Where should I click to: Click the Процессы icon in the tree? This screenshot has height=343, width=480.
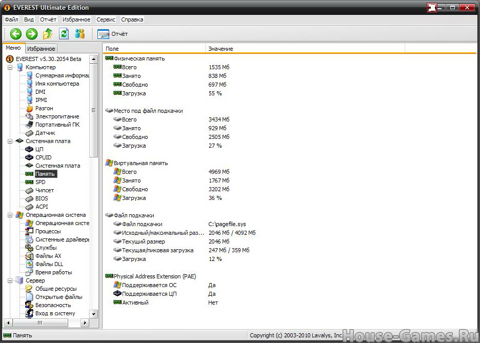coord(29,231)
